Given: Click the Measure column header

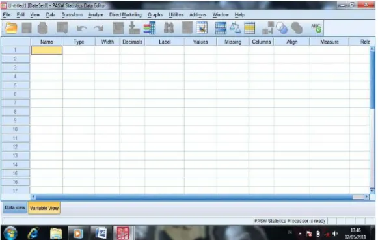Looking at the screenshot, I should 329,42.
